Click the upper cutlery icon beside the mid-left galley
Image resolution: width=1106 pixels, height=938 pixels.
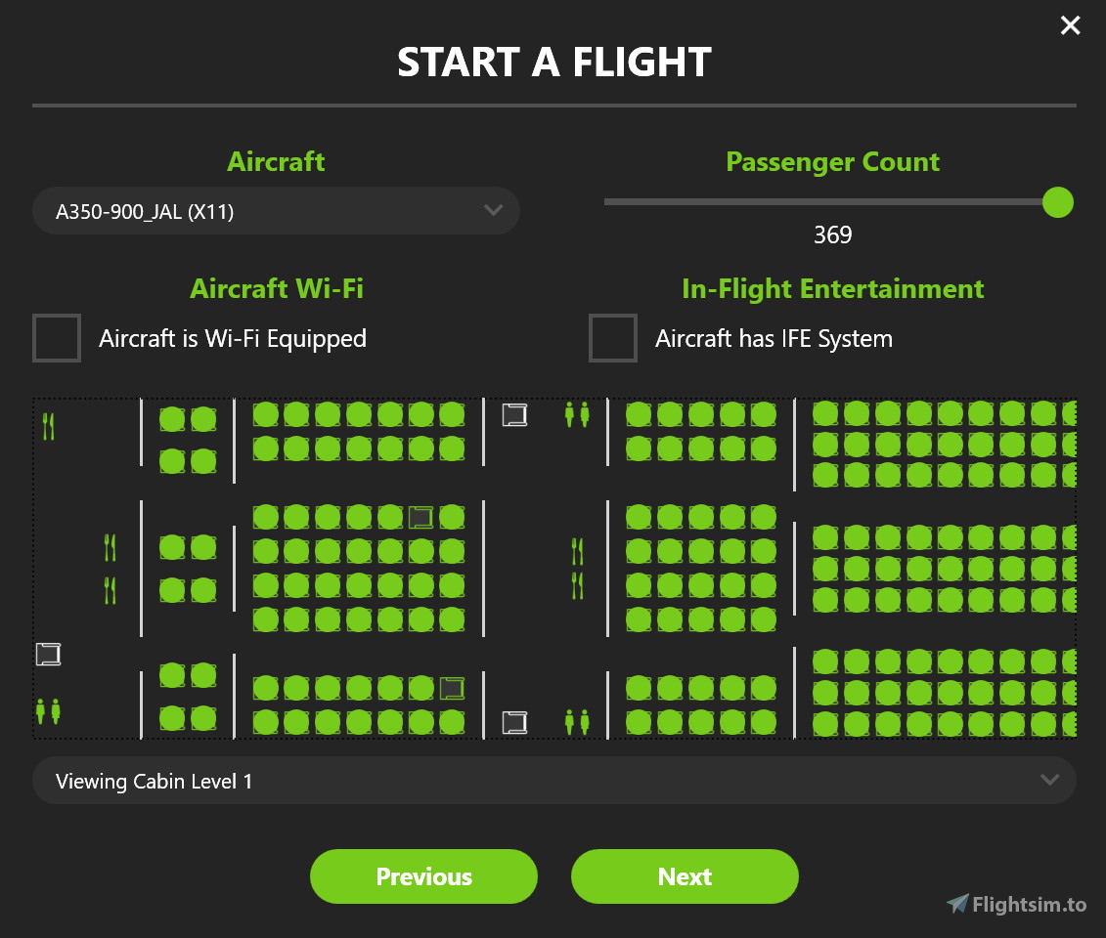[x=110, y=548]
